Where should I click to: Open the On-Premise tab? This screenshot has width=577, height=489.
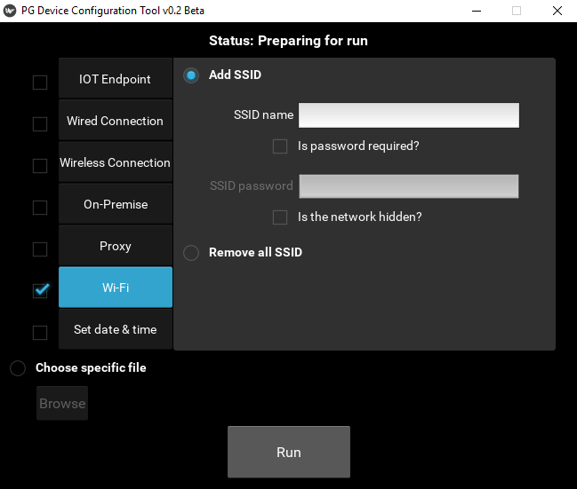coord(116,204)
